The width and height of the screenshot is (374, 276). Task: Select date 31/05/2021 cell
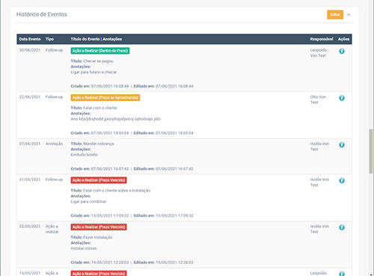click(x=30, y=180)
